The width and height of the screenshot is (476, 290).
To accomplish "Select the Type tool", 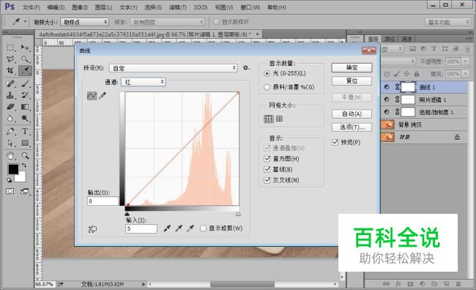I will [x=25, y=131].
